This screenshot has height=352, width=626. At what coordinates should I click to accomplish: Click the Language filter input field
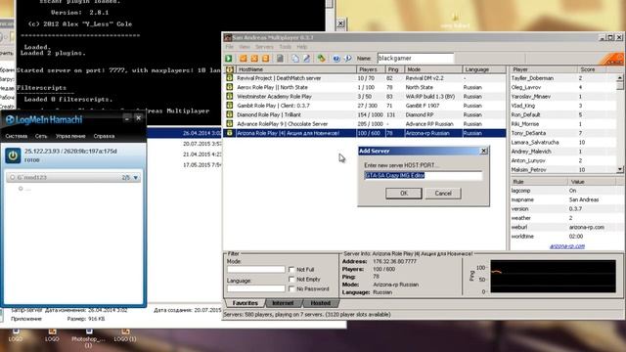[x=256, y=288]
